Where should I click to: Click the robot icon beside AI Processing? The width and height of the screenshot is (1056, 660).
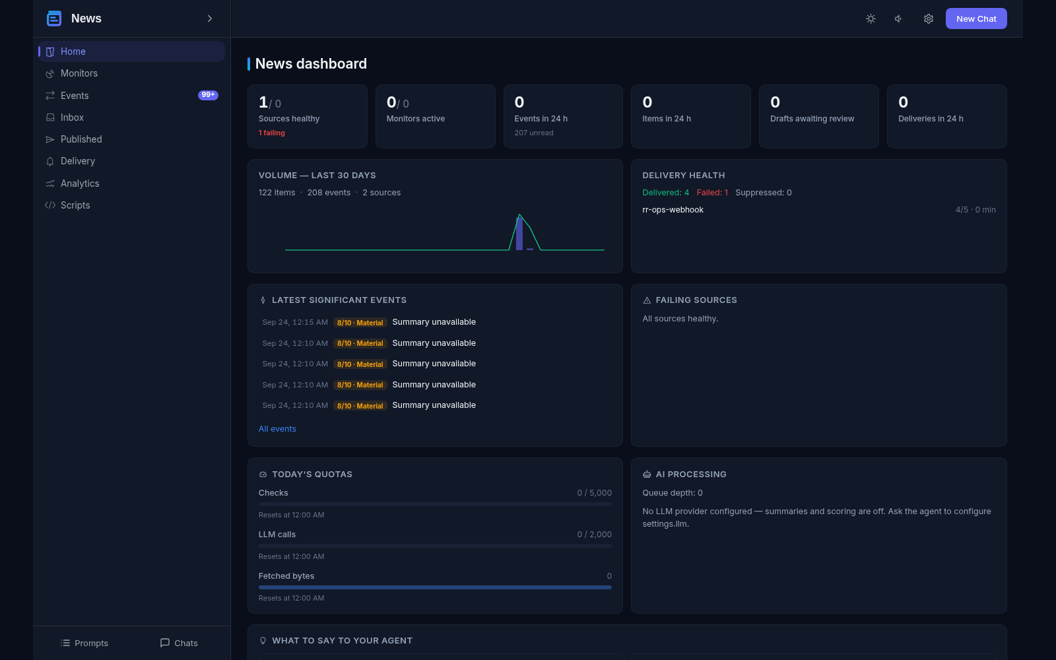pyautogui.click(x=647, y=475)
